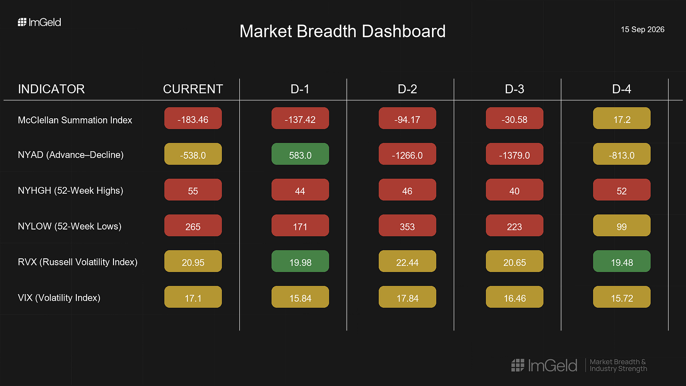
Task: Select the McClellan Summation Index current value -183.46
Action: (193, 120)
